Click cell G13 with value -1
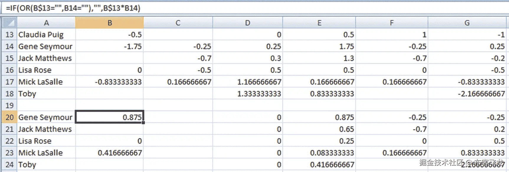This screenshot has width=509, height=172. (467, 34)
